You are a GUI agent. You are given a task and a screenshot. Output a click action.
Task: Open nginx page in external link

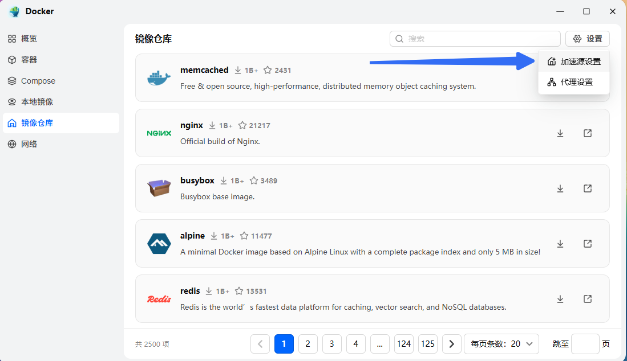tap(588, 133)
